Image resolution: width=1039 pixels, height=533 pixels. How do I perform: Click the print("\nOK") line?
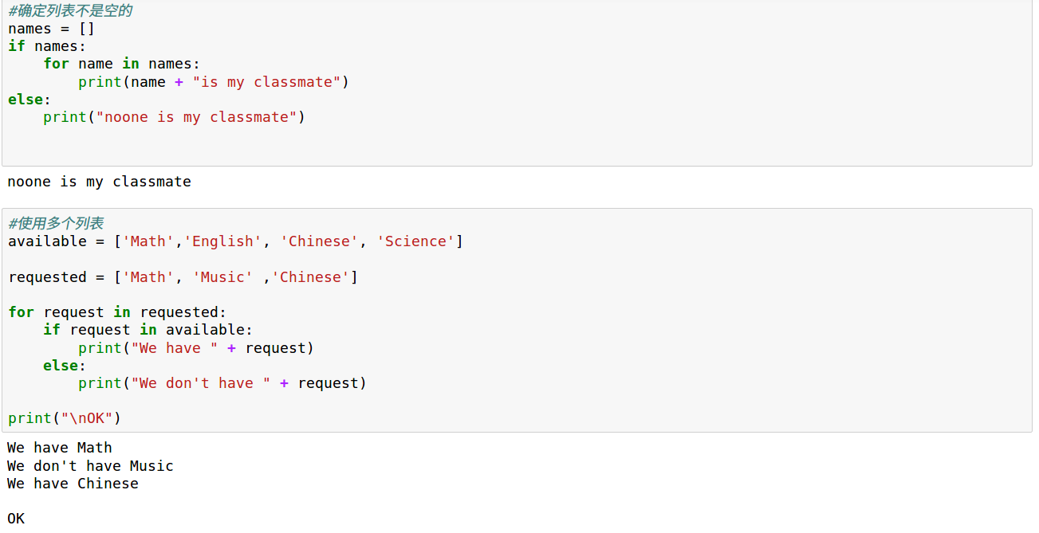pyautogui.click(x=65, y=418)
